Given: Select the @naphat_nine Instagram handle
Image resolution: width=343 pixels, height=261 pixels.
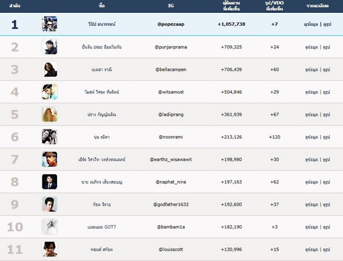Looking at the screenshot, I should 171,182.
